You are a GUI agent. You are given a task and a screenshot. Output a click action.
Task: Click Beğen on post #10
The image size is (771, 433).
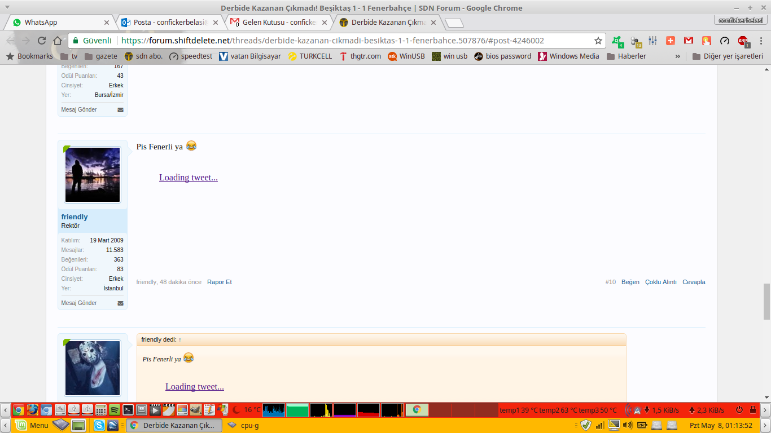pos(630,282)
